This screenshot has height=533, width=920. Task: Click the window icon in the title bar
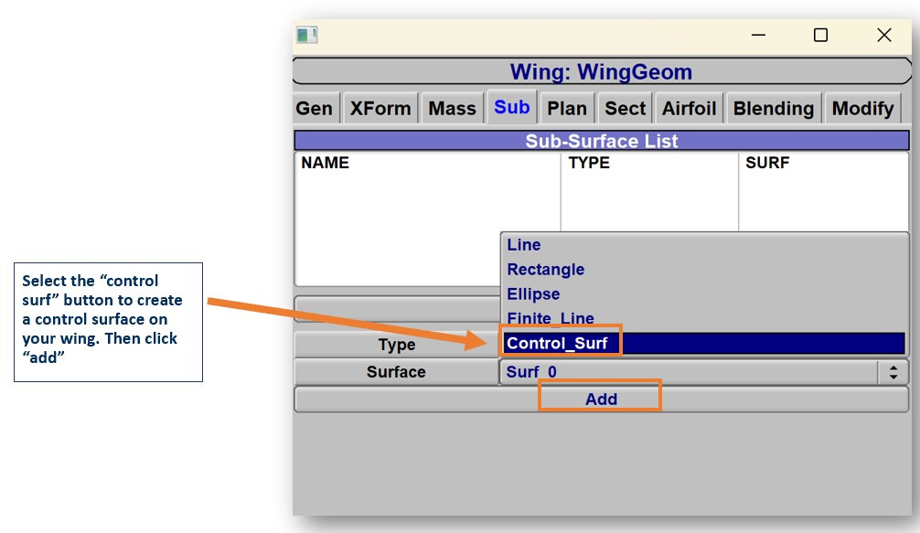[x=306, y=36]
